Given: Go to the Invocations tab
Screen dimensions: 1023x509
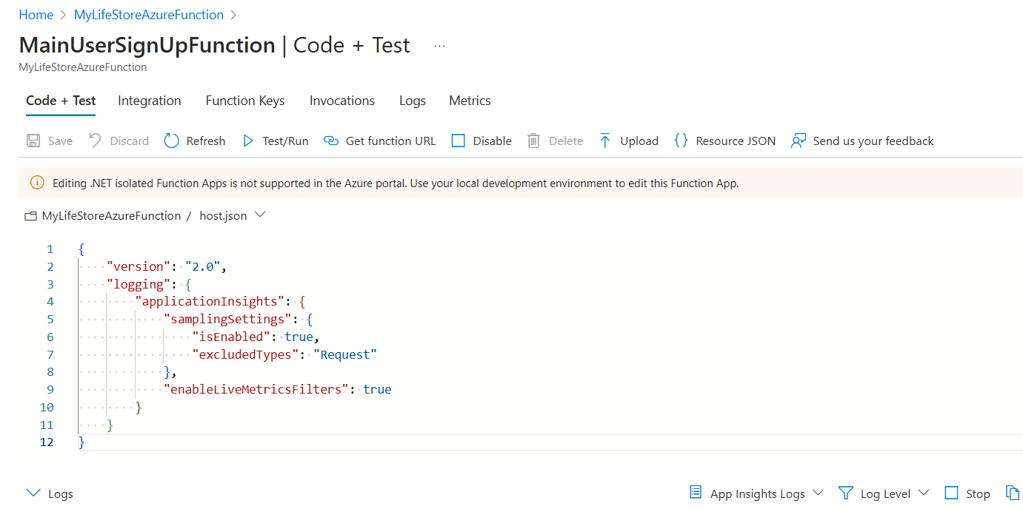Looking at the screenshot, I should [342, 101].
